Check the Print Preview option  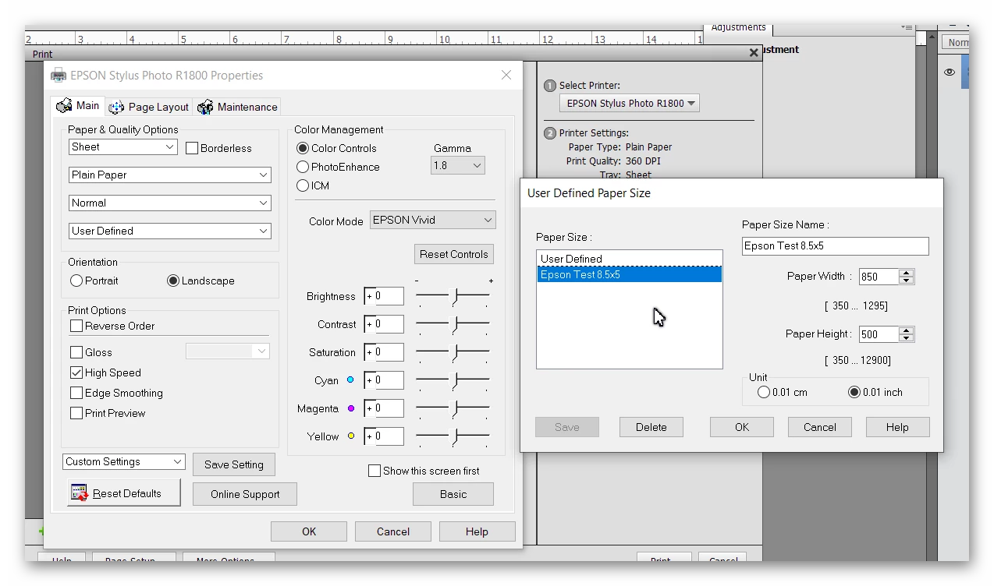click(76, 413)
